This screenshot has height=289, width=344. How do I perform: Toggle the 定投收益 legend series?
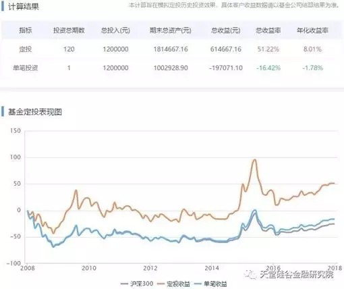[174, 284]
